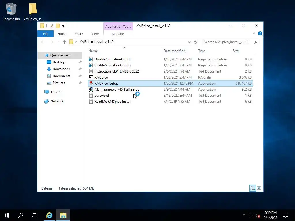Click the file name ReadMe KMSpico Install
The image size is (295, 221).
point(113,102)
